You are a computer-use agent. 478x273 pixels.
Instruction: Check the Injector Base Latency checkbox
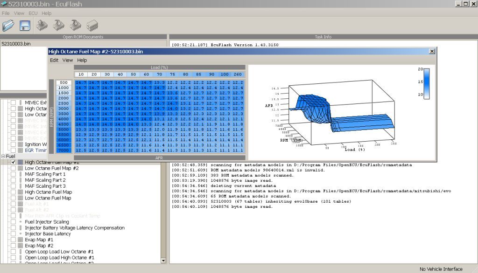coord(13,234)
